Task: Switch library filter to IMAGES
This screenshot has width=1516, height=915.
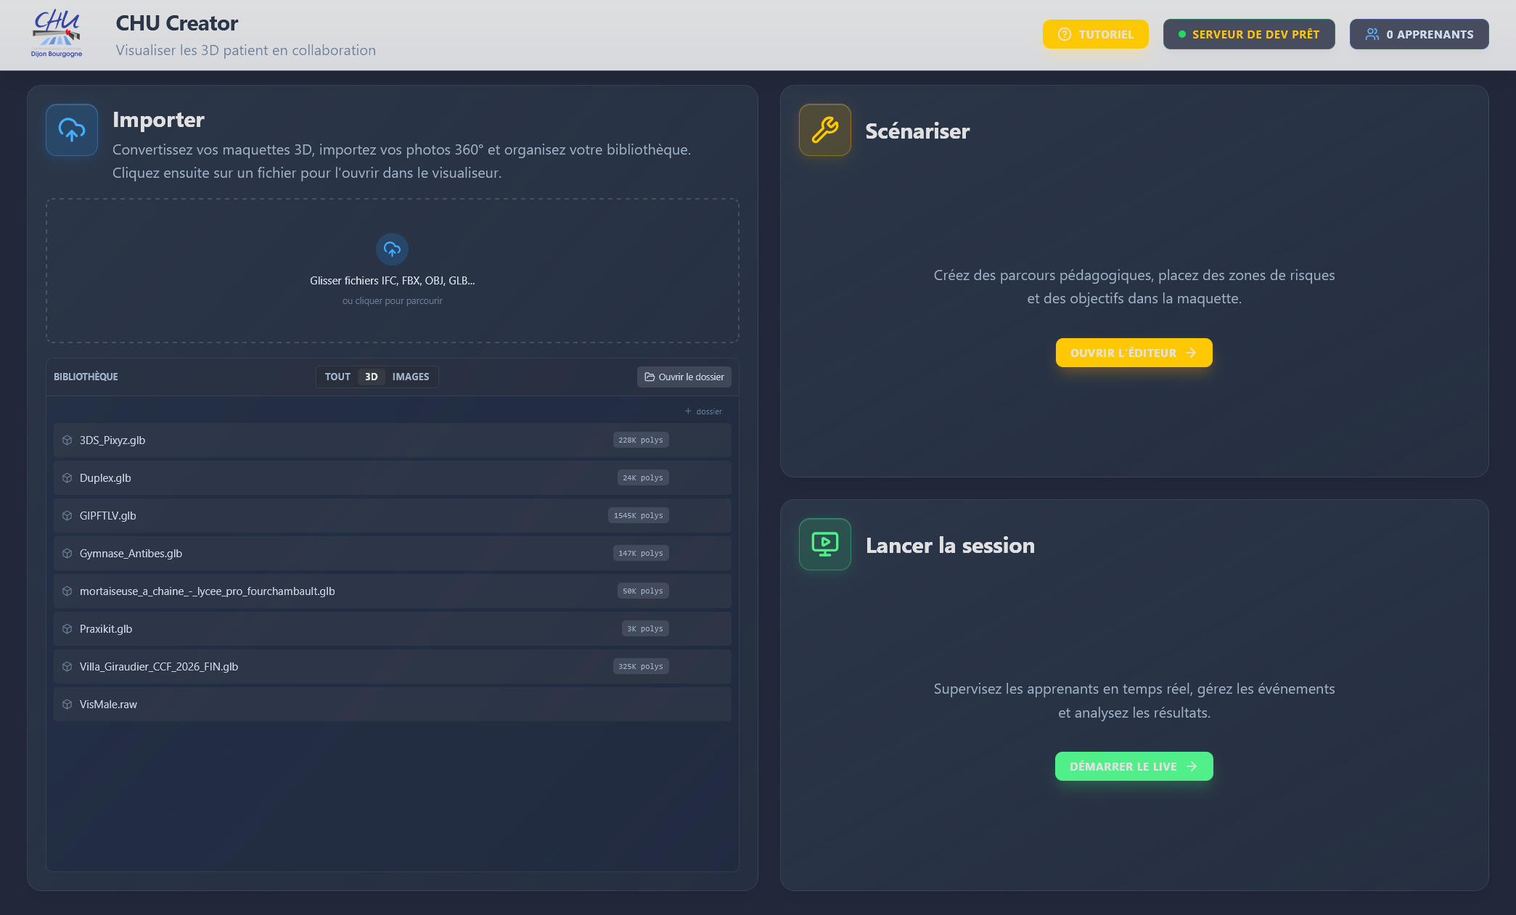Action: (x=411, y=377)
